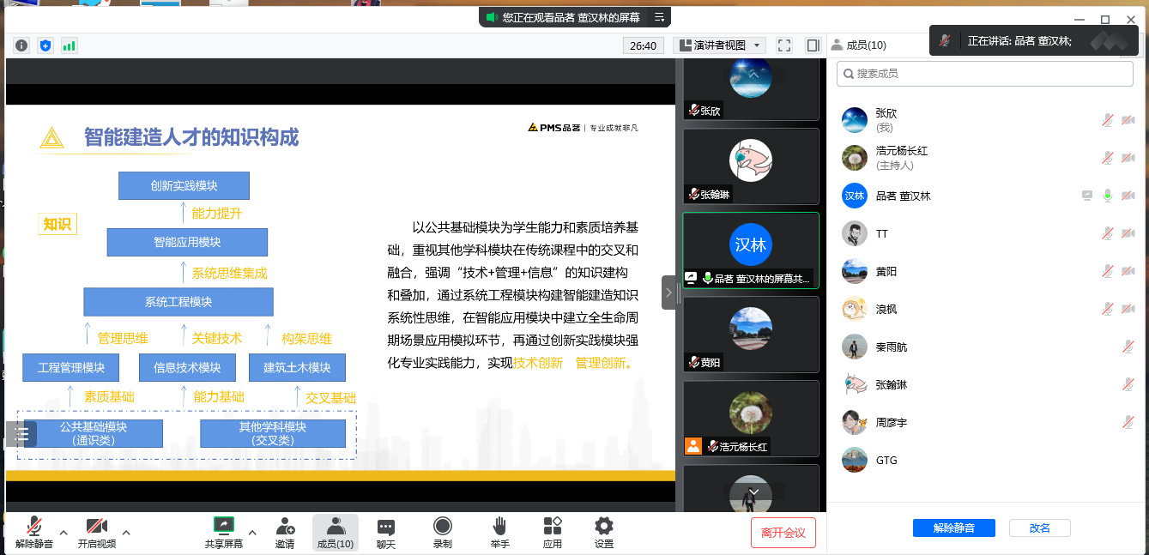
Task: Click the red 离开会议 button
Action: point(783,533)
